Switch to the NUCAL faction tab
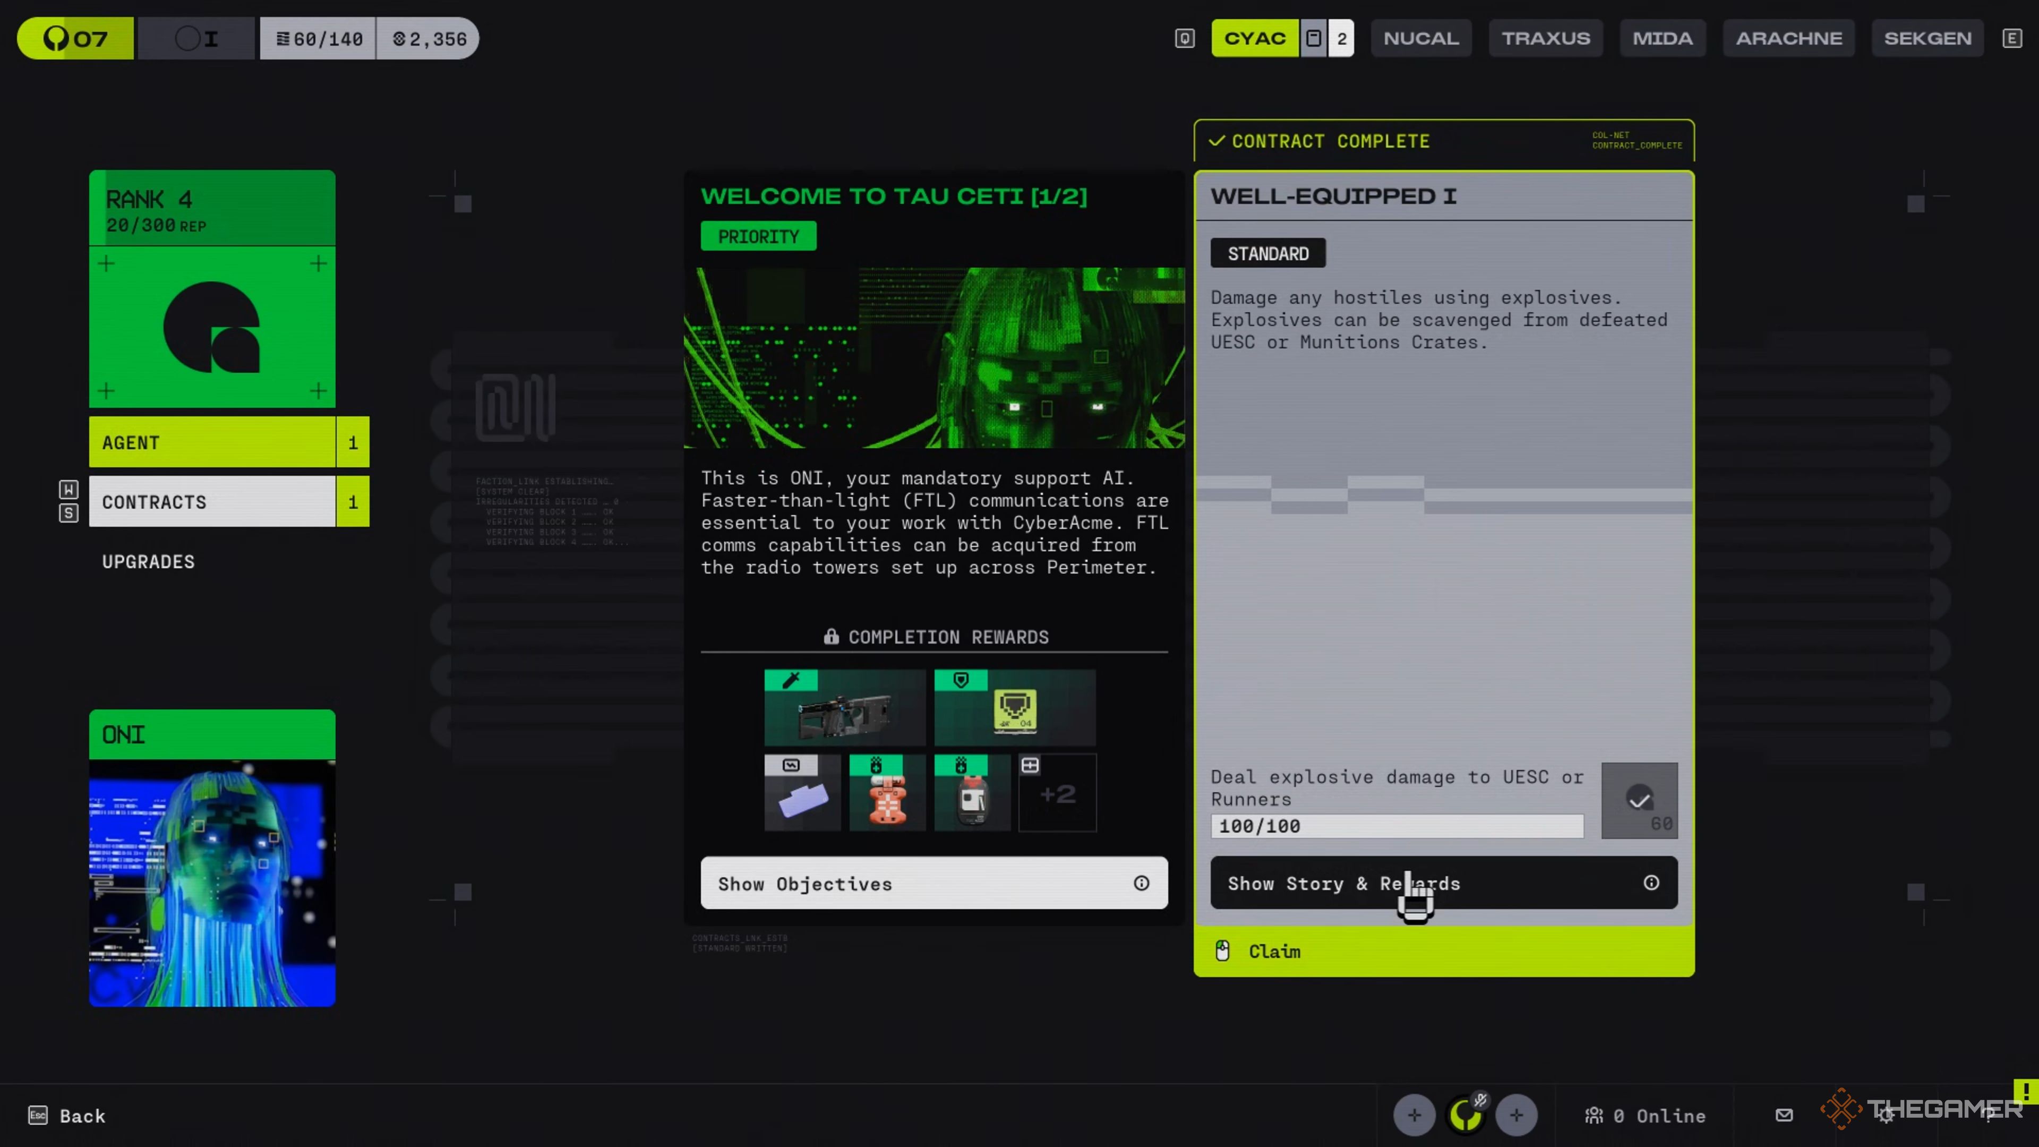Screen dimensions: 2039x1147 pos(1421,38)
